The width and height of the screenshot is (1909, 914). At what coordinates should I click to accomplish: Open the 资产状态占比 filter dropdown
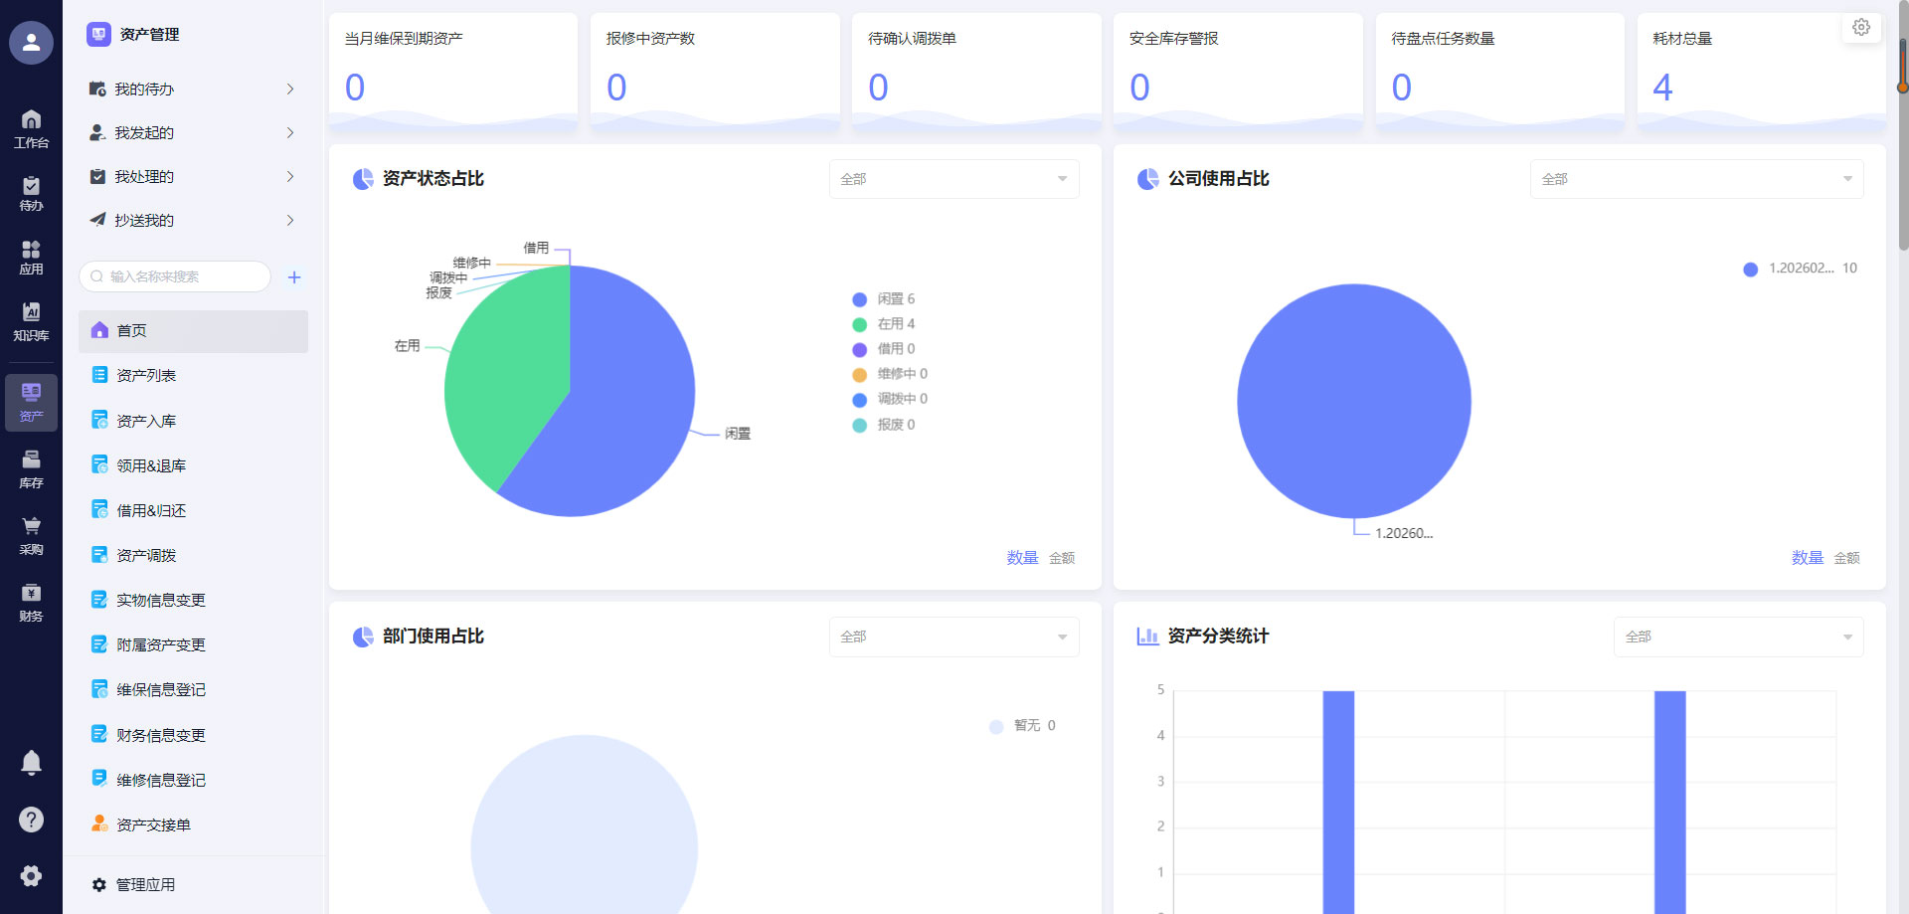954,179
